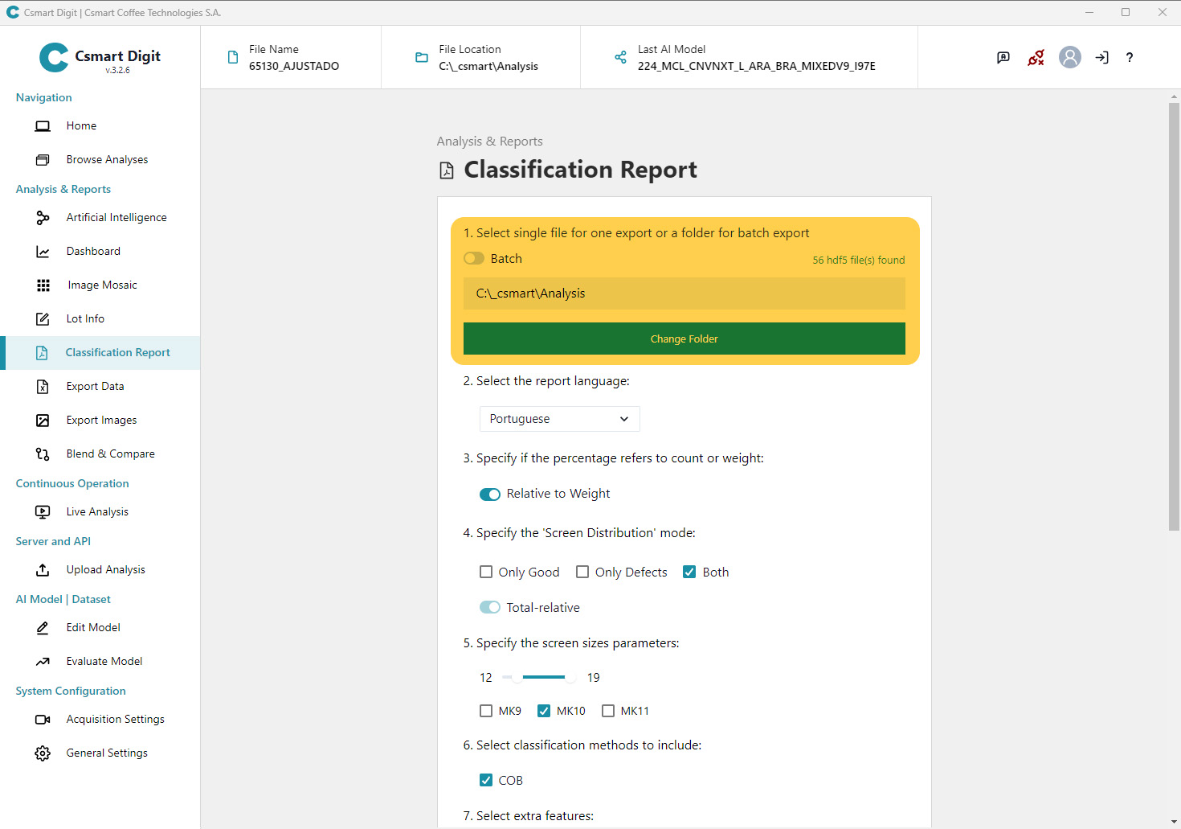1181x829 pixels.
Task: Open the user profile avatar
Action: [1069, 57]
